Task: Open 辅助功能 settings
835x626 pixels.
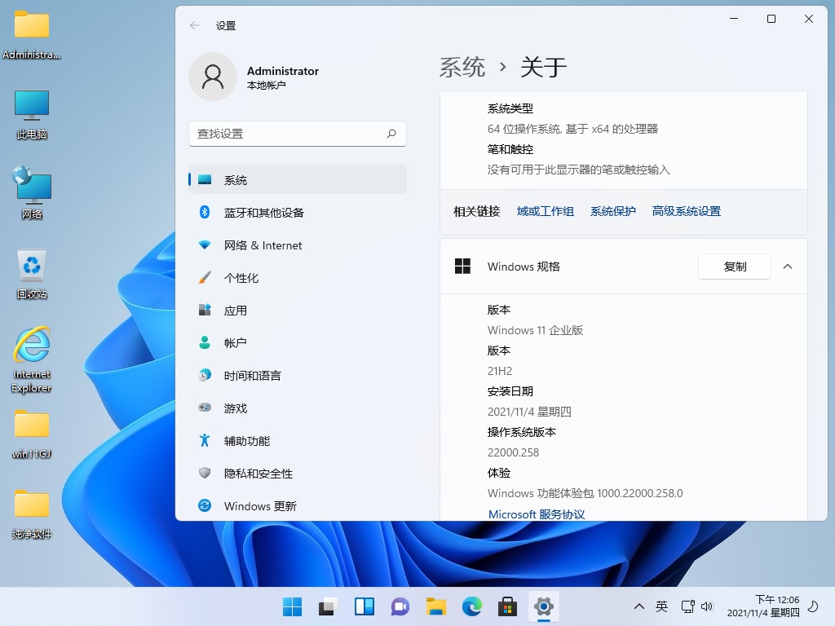Action: tap(297, 441)
